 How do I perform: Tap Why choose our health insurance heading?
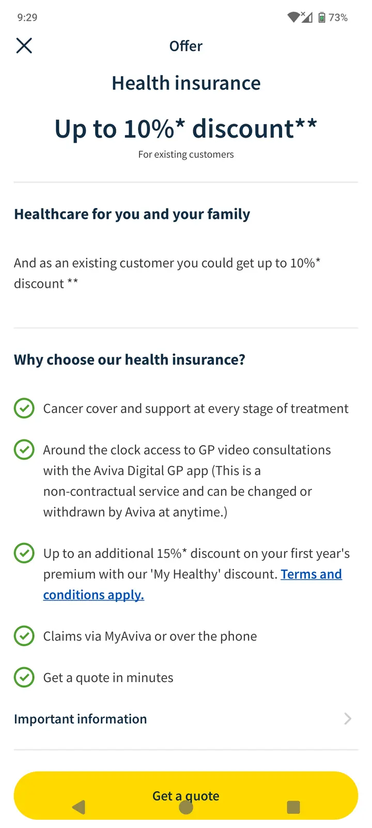[130, 360]
